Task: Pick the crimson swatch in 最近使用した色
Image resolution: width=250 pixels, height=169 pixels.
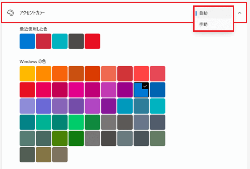Action: point(44,41)
